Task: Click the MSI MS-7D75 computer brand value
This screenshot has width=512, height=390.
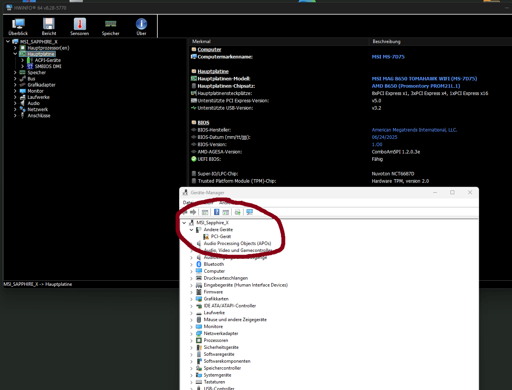Action: tap(388, 57)
